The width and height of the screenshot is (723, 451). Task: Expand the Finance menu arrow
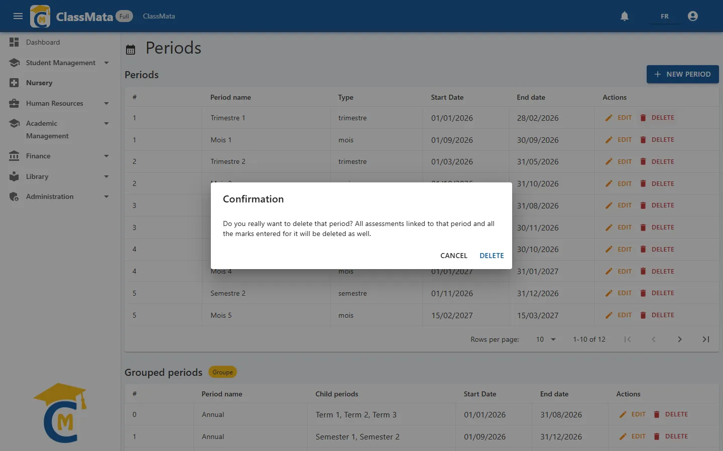pos(106,156)
